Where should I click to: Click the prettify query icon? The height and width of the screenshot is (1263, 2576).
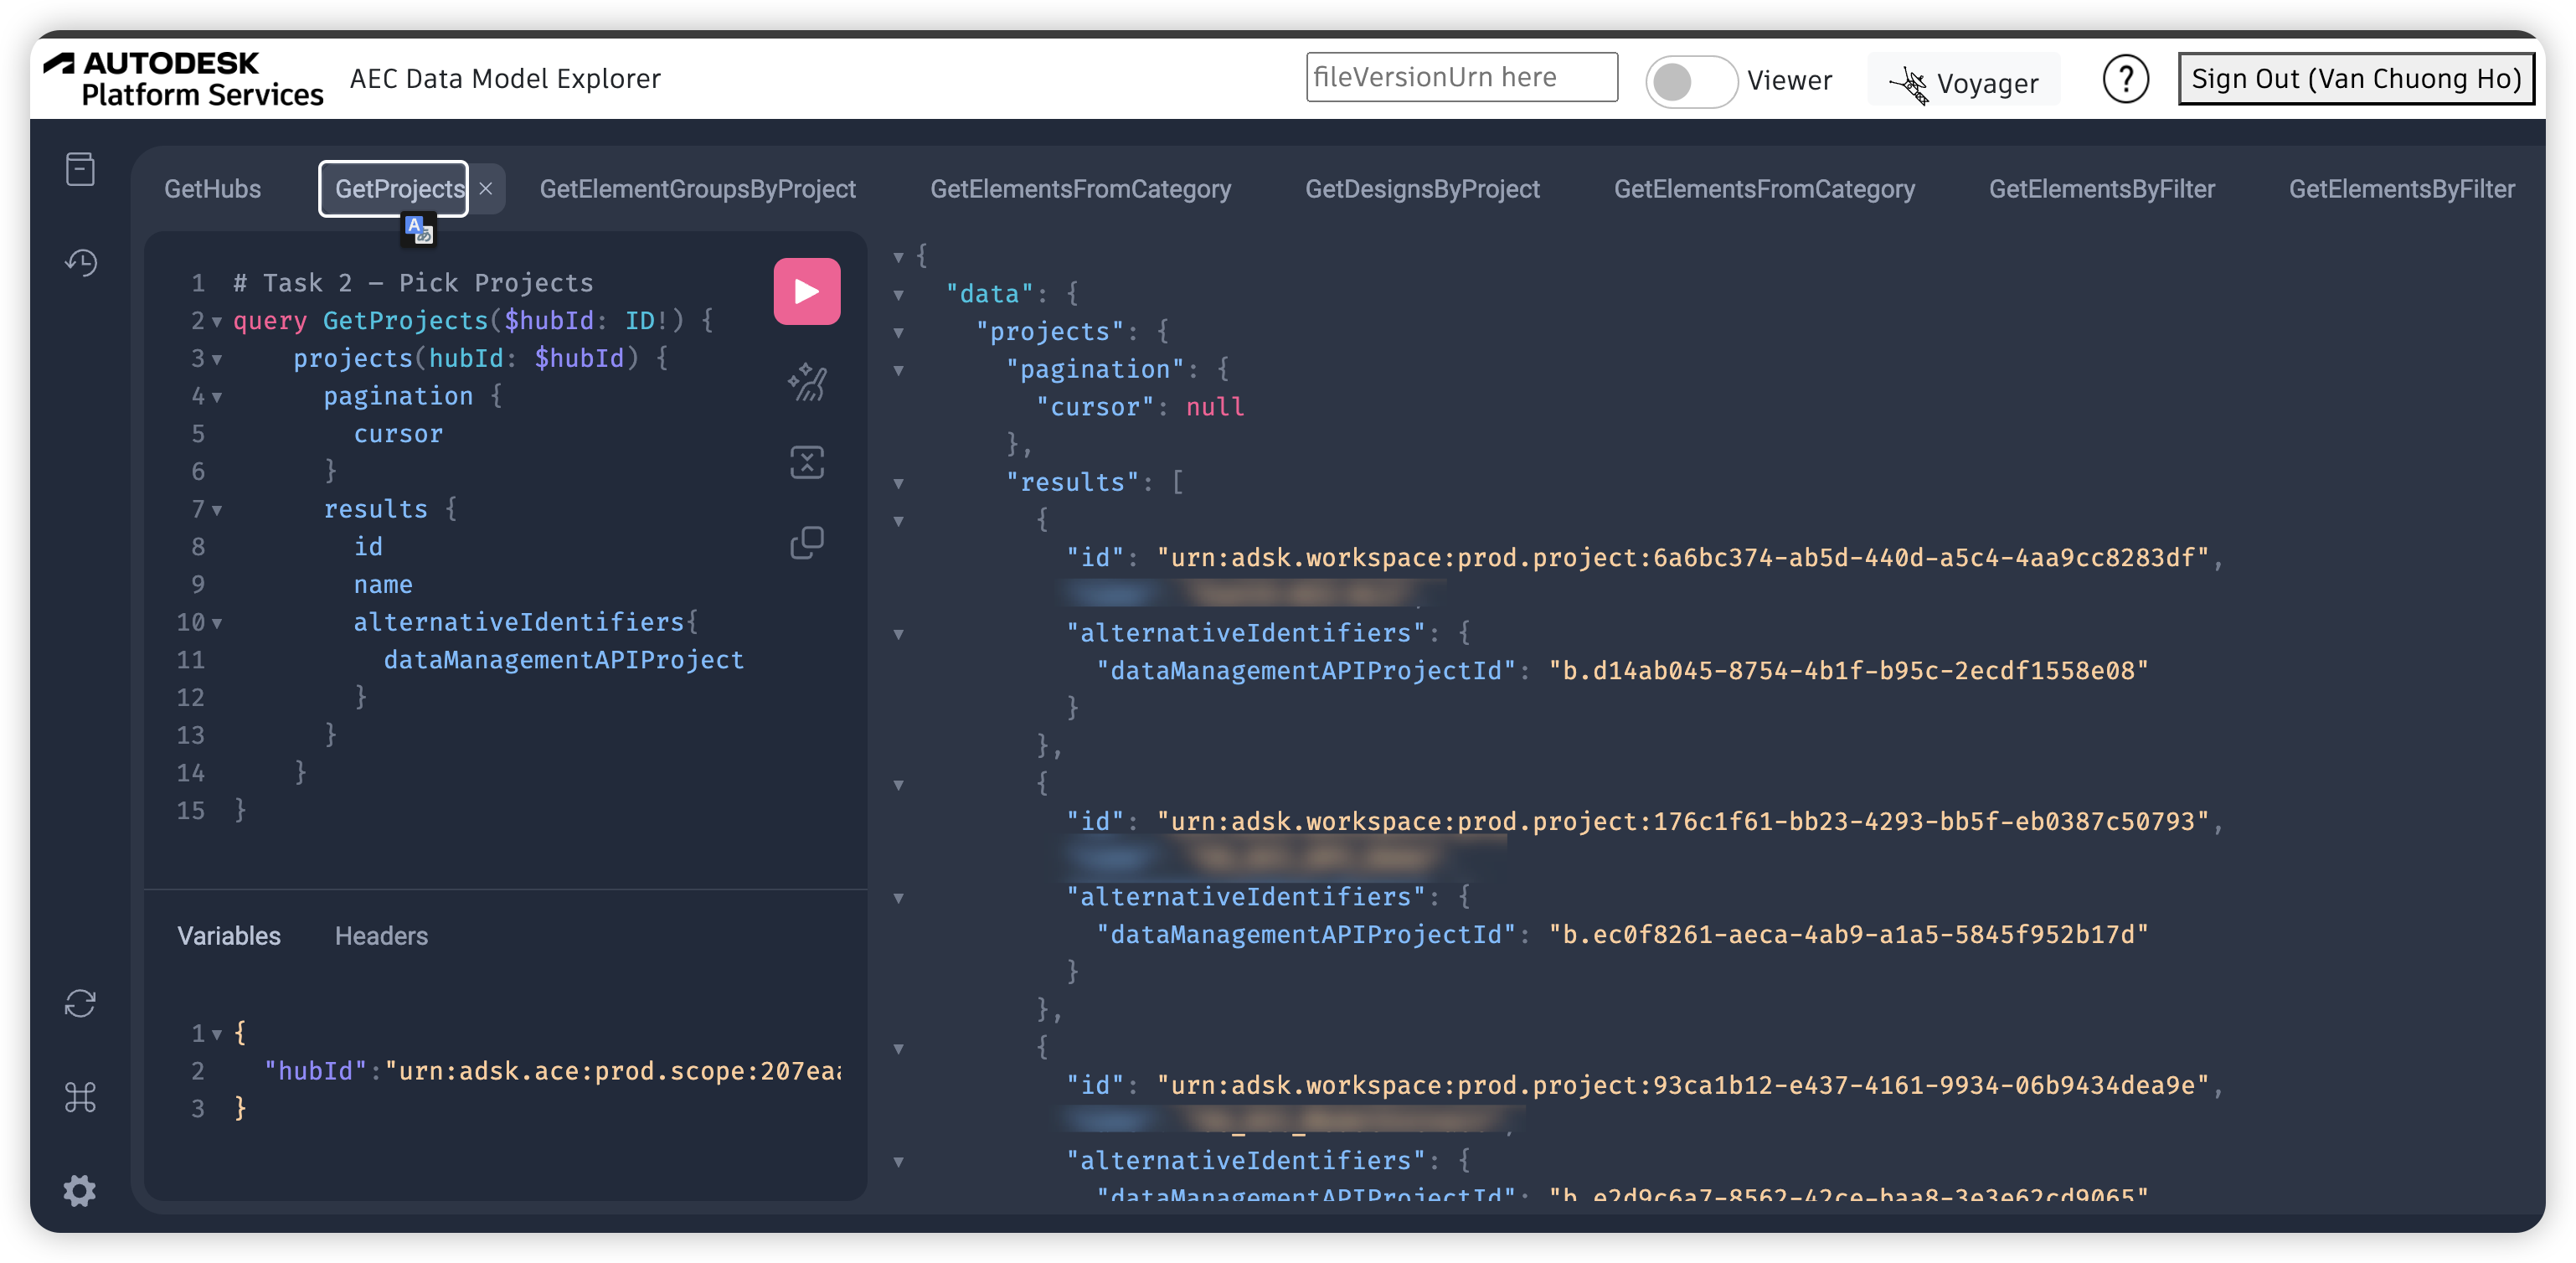click(806, 382)
